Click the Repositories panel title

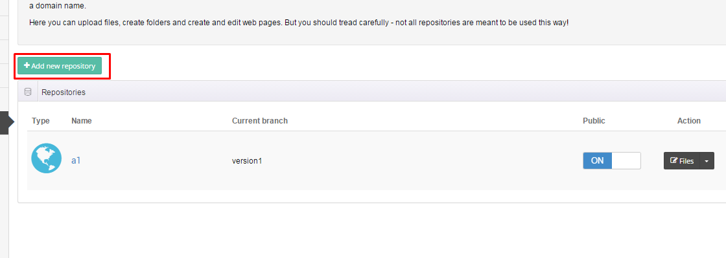point(64,92)
